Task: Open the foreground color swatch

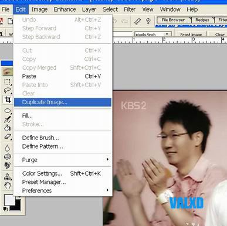Action: click(x=9, y=200)
